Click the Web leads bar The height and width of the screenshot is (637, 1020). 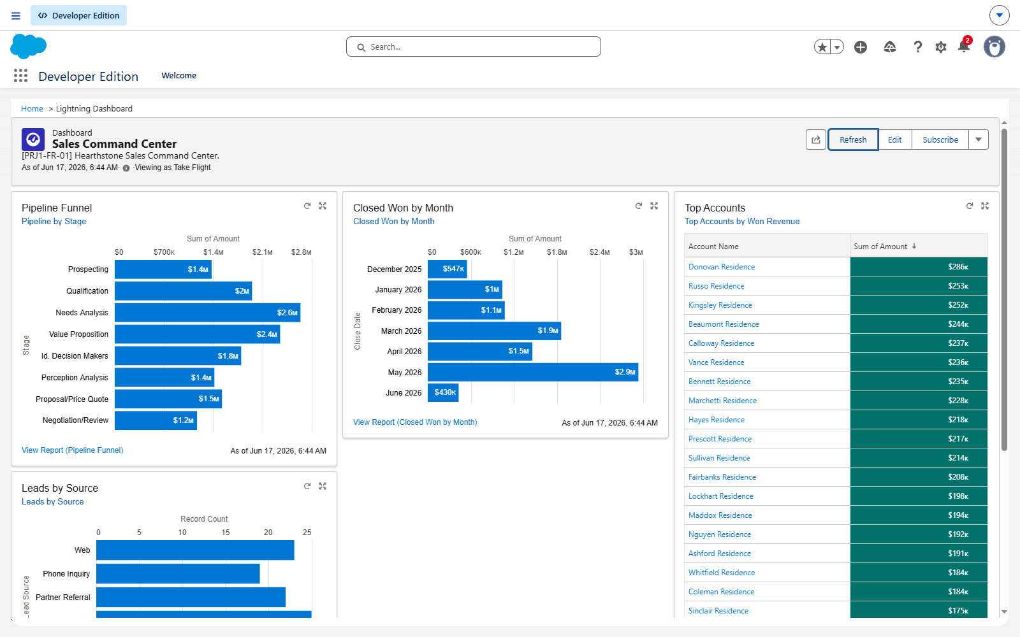coord(195,550)
